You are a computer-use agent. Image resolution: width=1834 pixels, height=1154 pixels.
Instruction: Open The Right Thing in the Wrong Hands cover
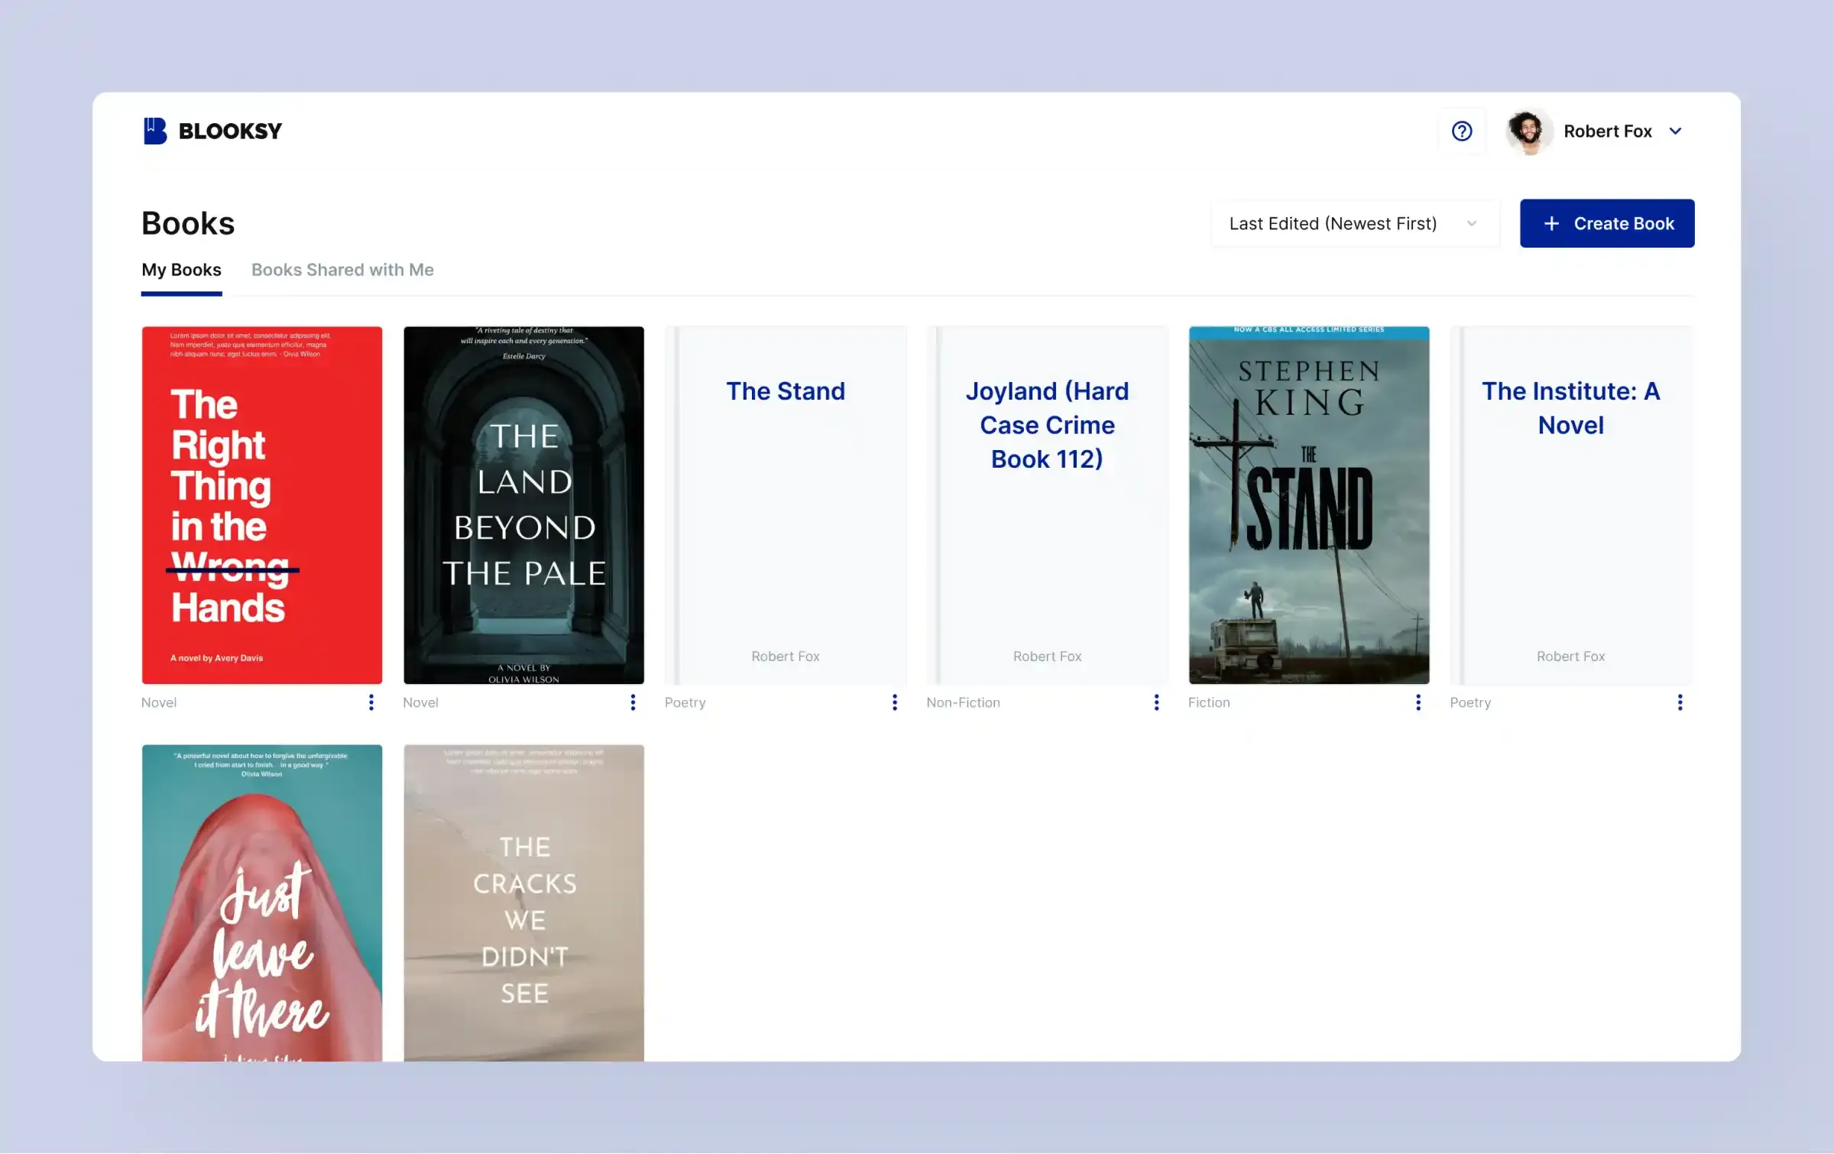[262, 505]
